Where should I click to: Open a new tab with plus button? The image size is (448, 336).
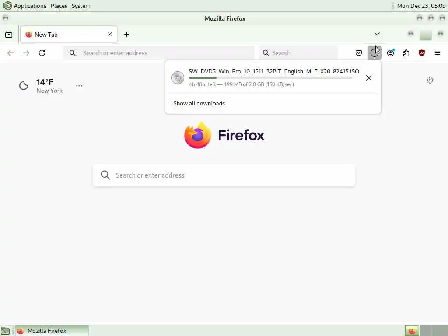[126, 35]
